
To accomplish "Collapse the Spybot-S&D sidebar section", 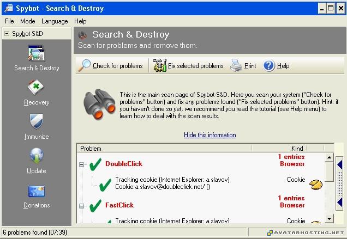I will 7,34.
